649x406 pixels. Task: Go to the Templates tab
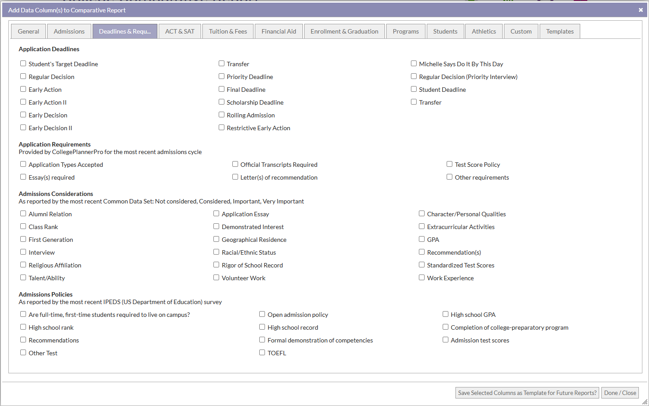[560, 31]
